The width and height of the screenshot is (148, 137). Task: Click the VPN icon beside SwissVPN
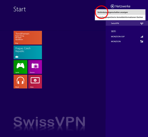pyautogui.click(x=142, y=23)
